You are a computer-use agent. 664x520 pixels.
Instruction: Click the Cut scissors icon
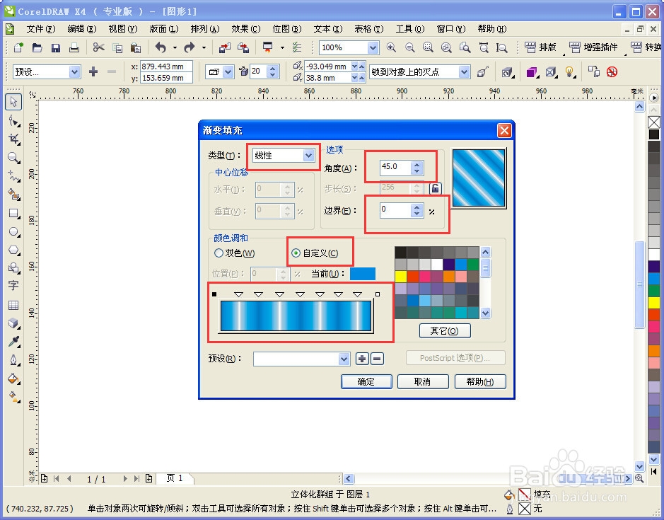(99, 47)
